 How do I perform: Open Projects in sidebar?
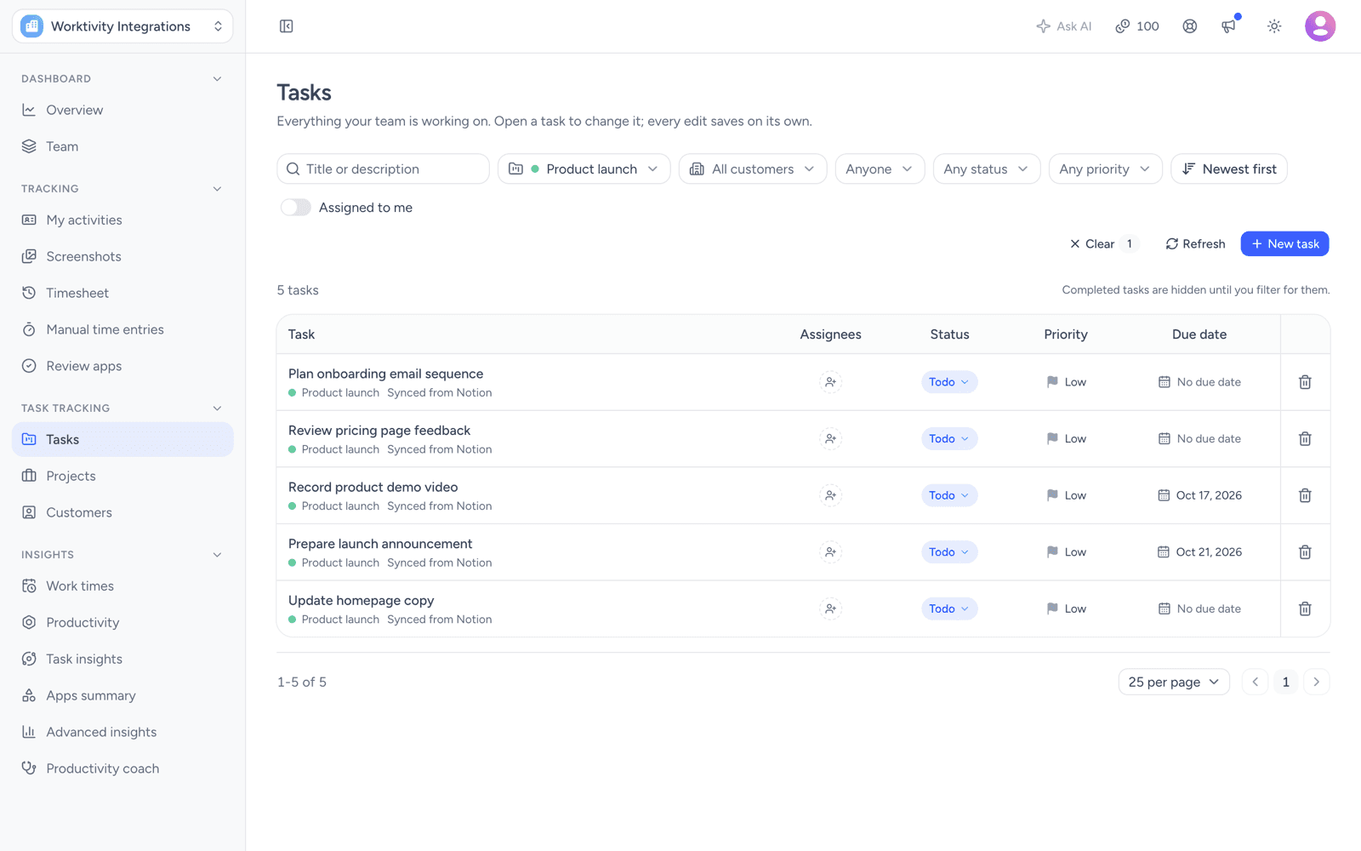(122, 476)
